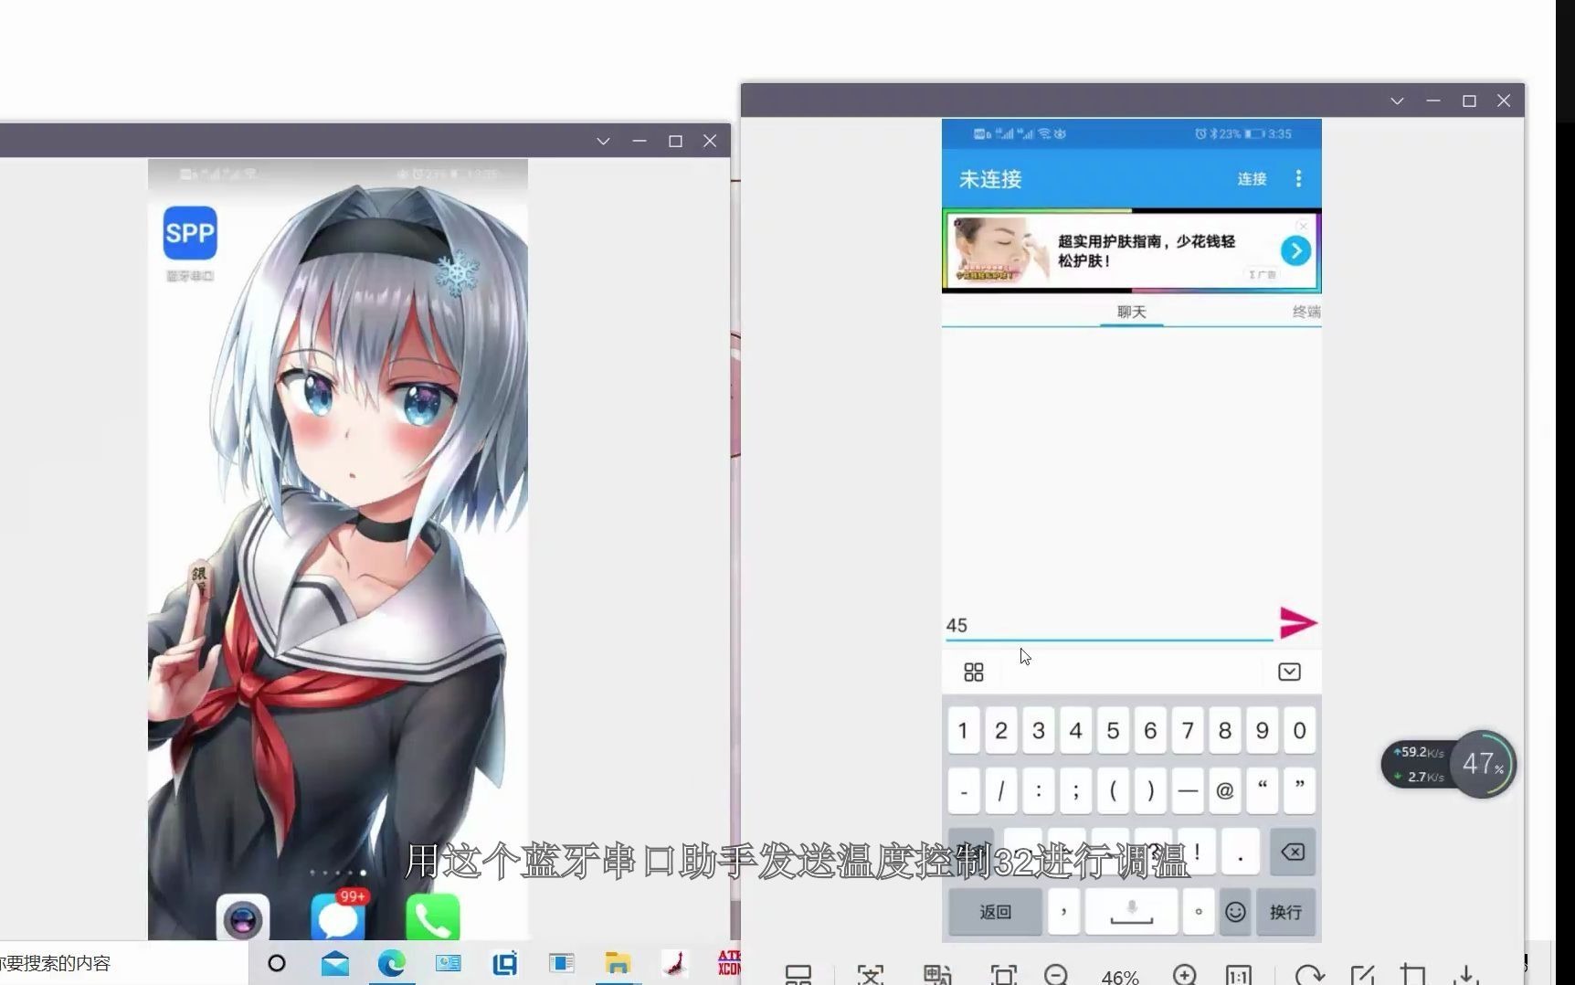Tap the blue arrow on the ad banner
The image size is (1575, 985).
(1295, 250)
